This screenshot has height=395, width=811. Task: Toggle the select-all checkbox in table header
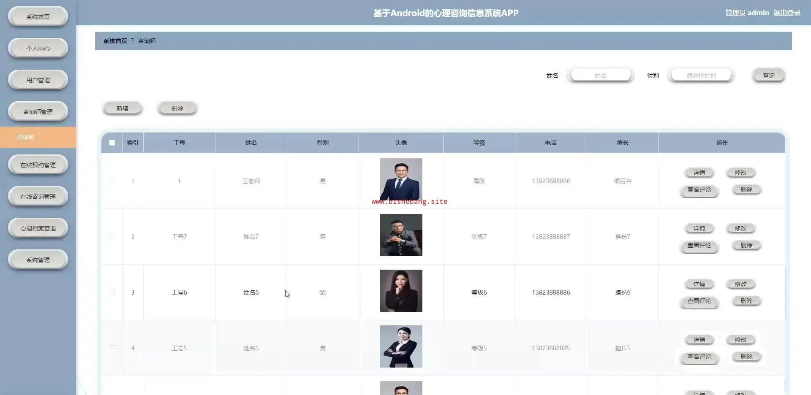(x=112, y=143)
